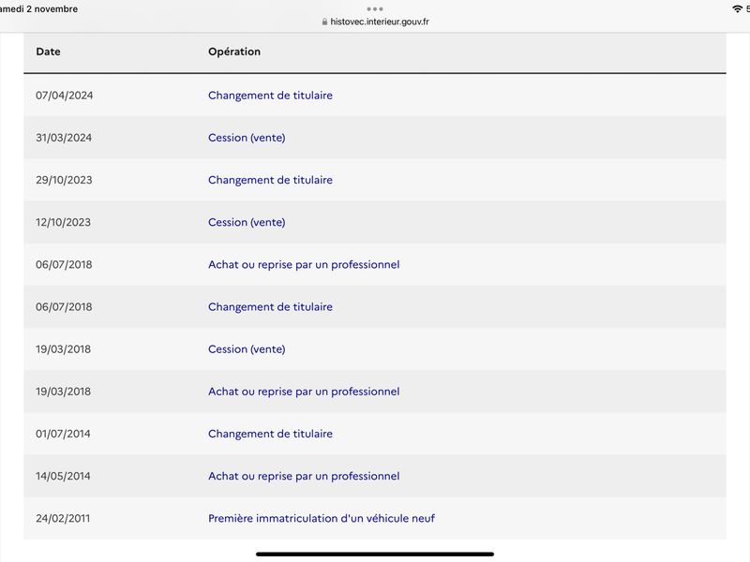Image resolution: width=750 pixels, height=562 pixels.
Task: Open Changement de titulaire dated 06/07/2018
Action: point(270,307)
